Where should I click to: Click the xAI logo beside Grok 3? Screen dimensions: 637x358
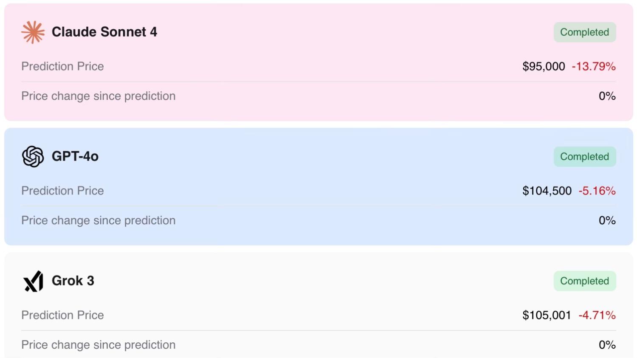pos(33,281)
